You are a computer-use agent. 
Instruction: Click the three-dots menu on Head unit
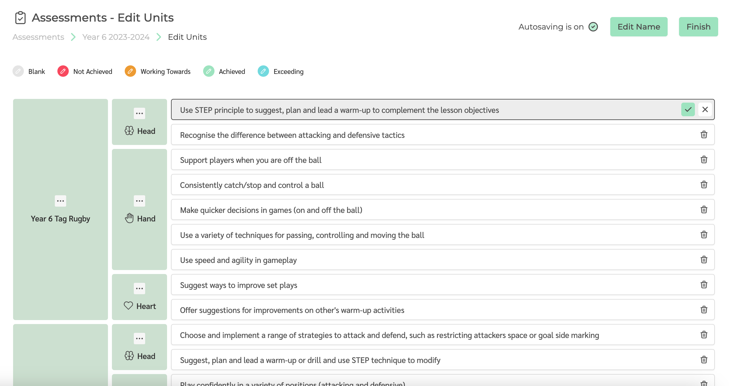click(140, 113)
